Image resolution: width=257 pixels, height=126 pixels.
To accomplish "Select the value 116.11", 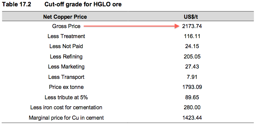I will pyautogui.click(x=192, y=36).
